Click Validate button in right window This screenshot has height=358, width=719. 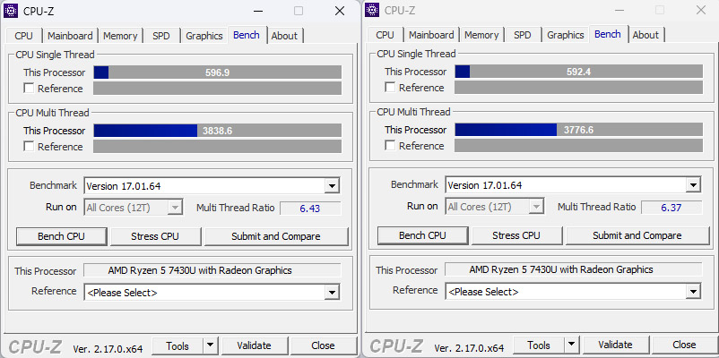click(x=615, y=345)
